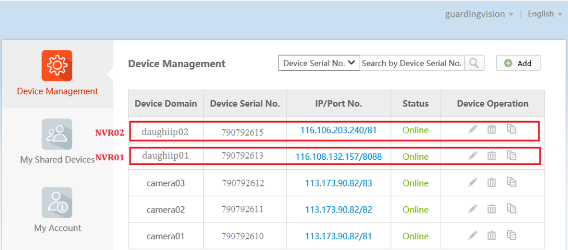Expand the guardingvision account menu

point(479,14)
